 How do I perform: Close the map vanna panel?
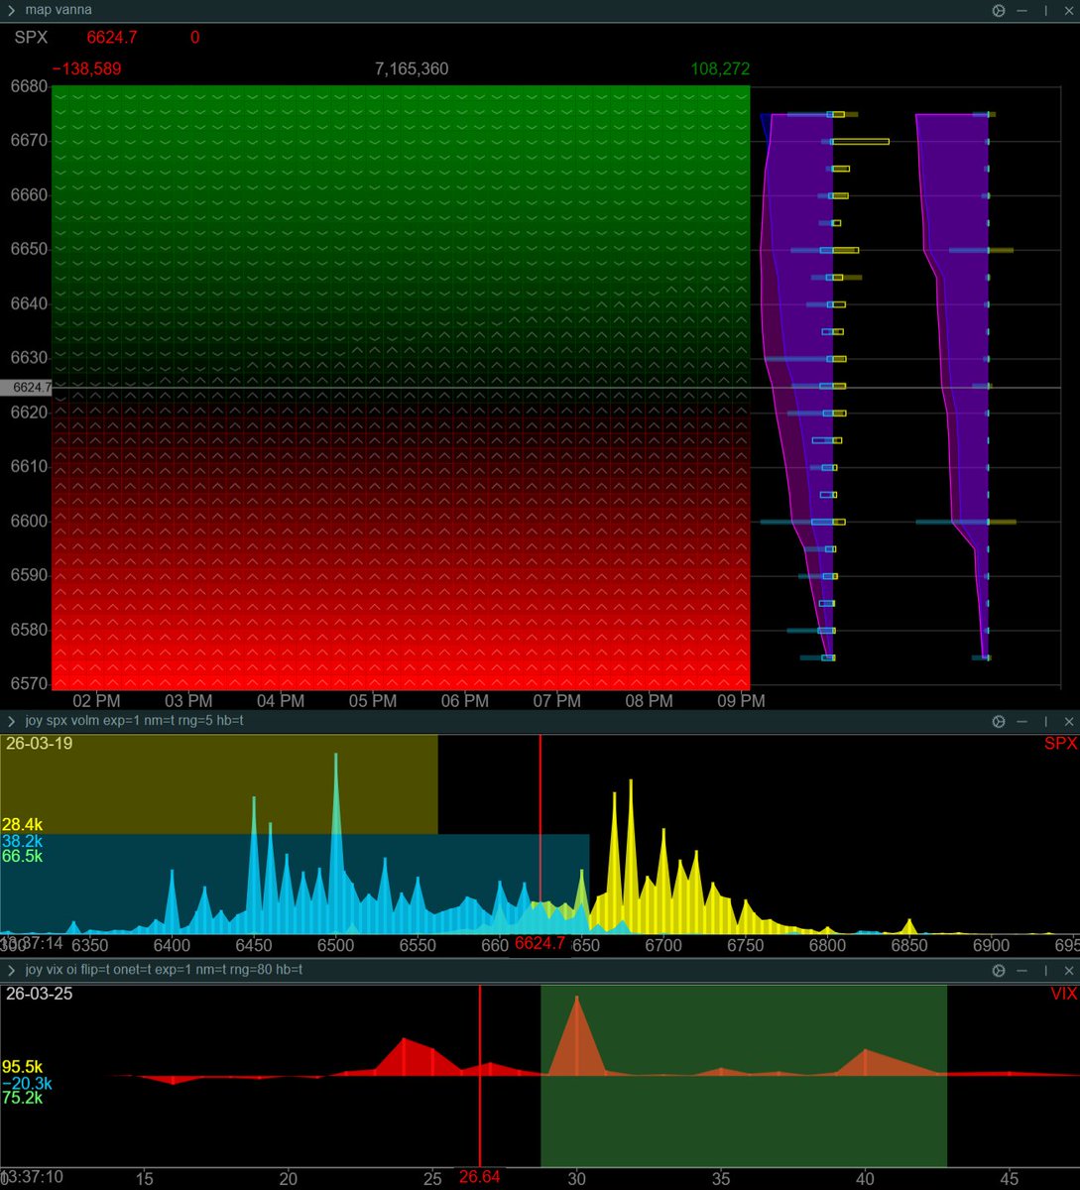click(x=1068, y=10)
